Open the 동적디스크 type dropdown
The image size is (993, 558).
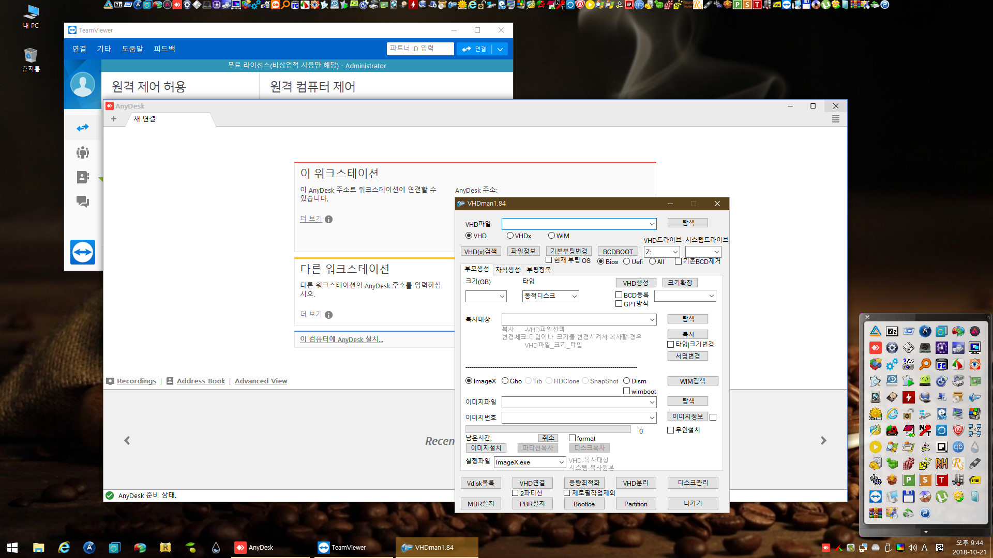coord(574,296)
